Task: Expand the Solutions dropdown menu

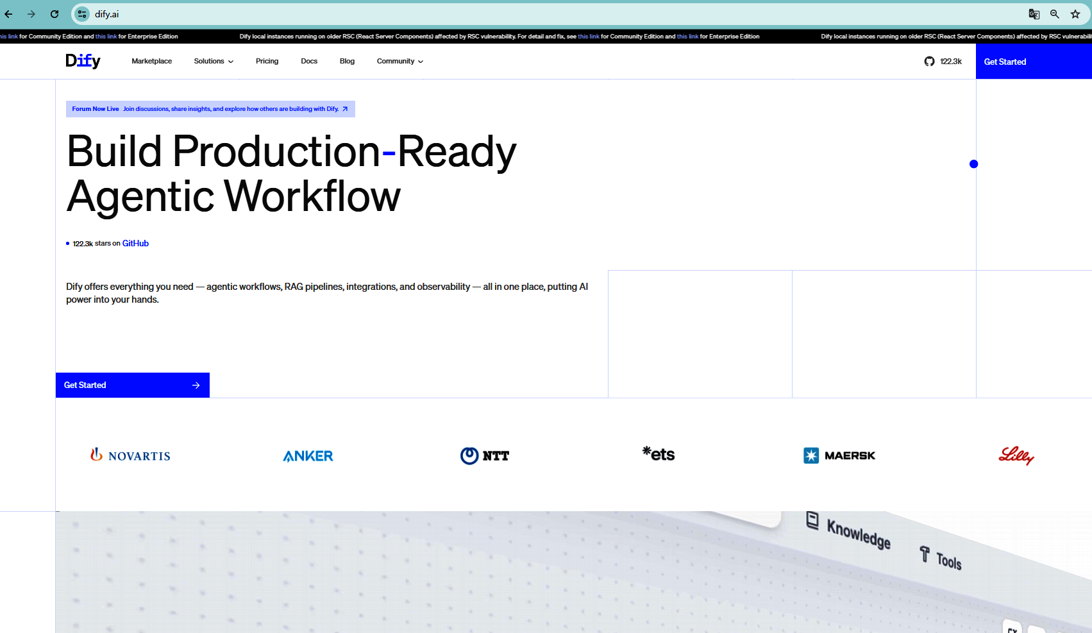Action: click(214, 62)
